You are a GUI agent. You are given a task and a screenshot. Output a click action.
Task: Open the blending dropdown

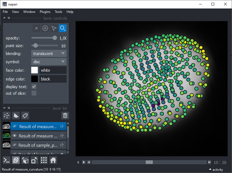49,53
